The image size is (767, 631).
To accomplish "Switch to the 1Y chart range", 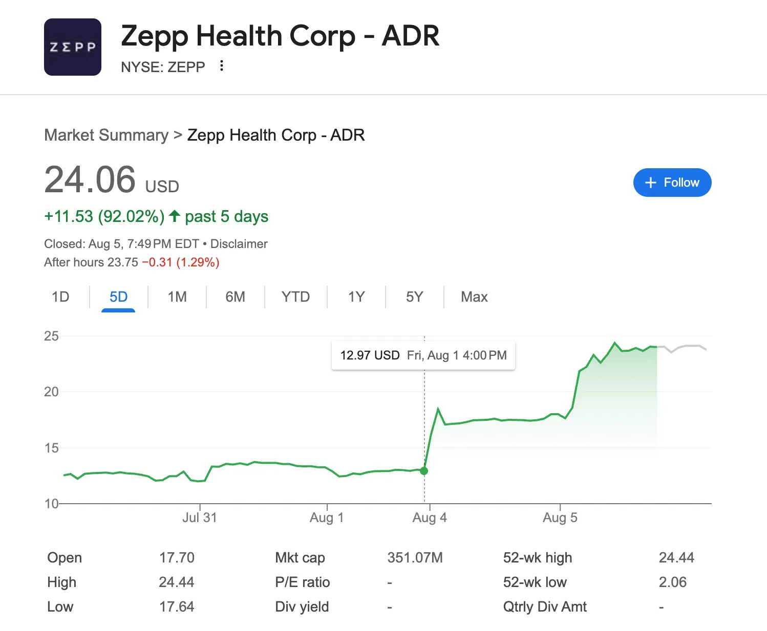I will tap(356, 297).
